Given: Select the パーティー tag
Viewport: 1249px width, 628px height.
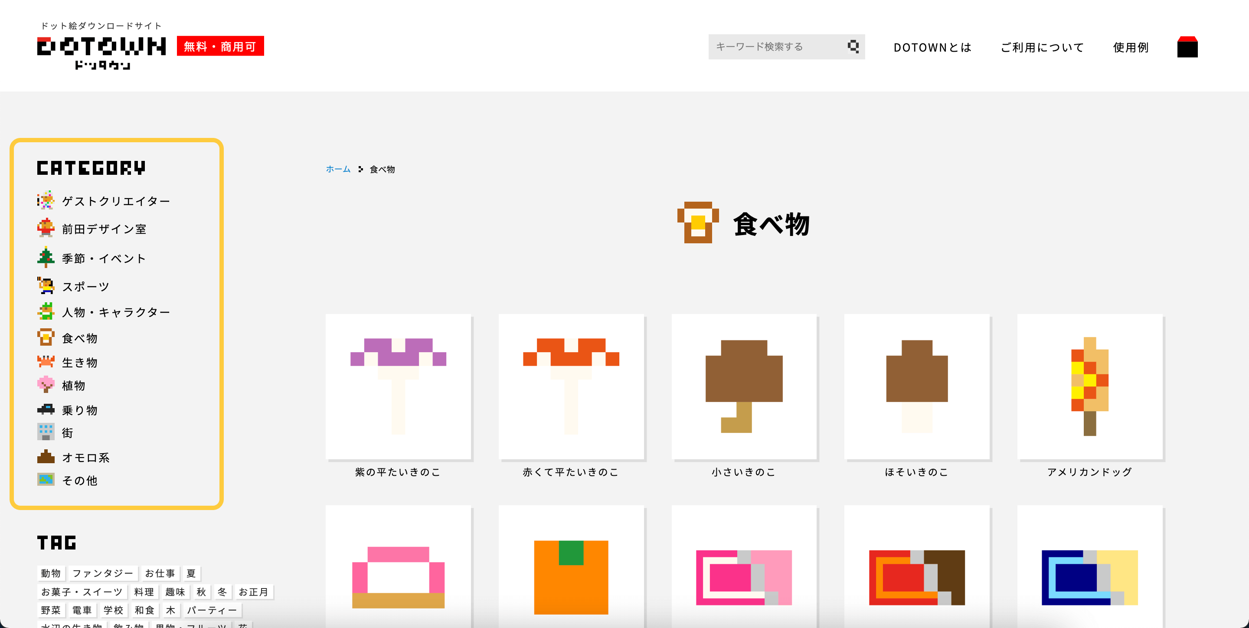Looking at the screenshot, I should (x=213, y=610).
